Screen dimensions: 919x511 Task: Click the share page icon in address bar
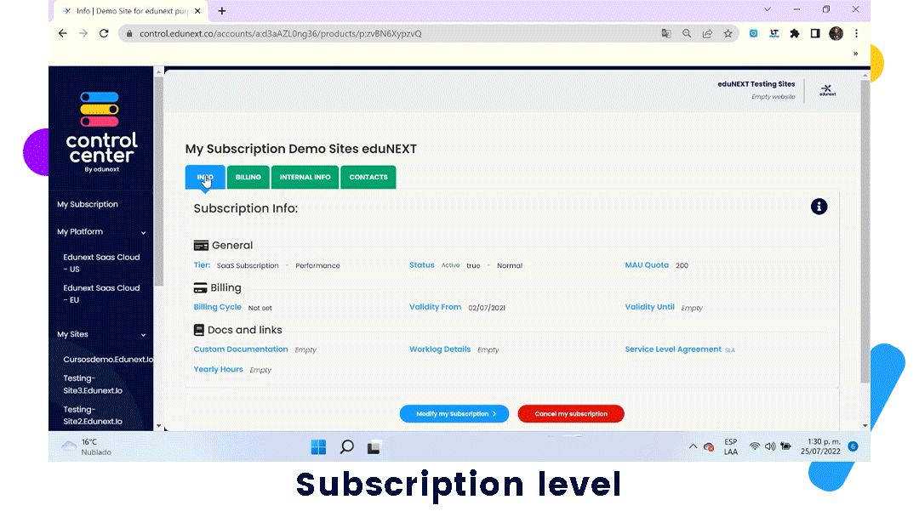click(x=707, y=33)
